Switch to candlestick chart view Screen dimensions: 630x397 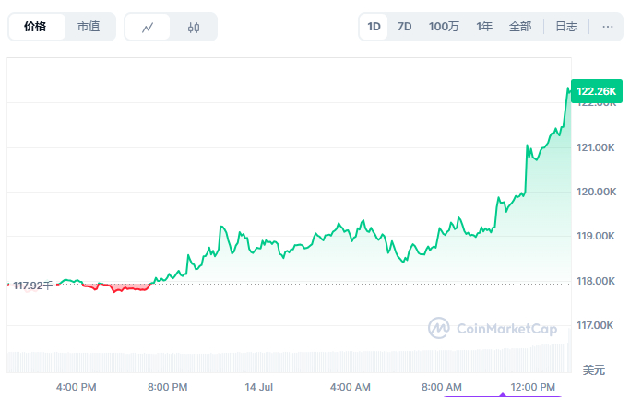click(193, 27)
